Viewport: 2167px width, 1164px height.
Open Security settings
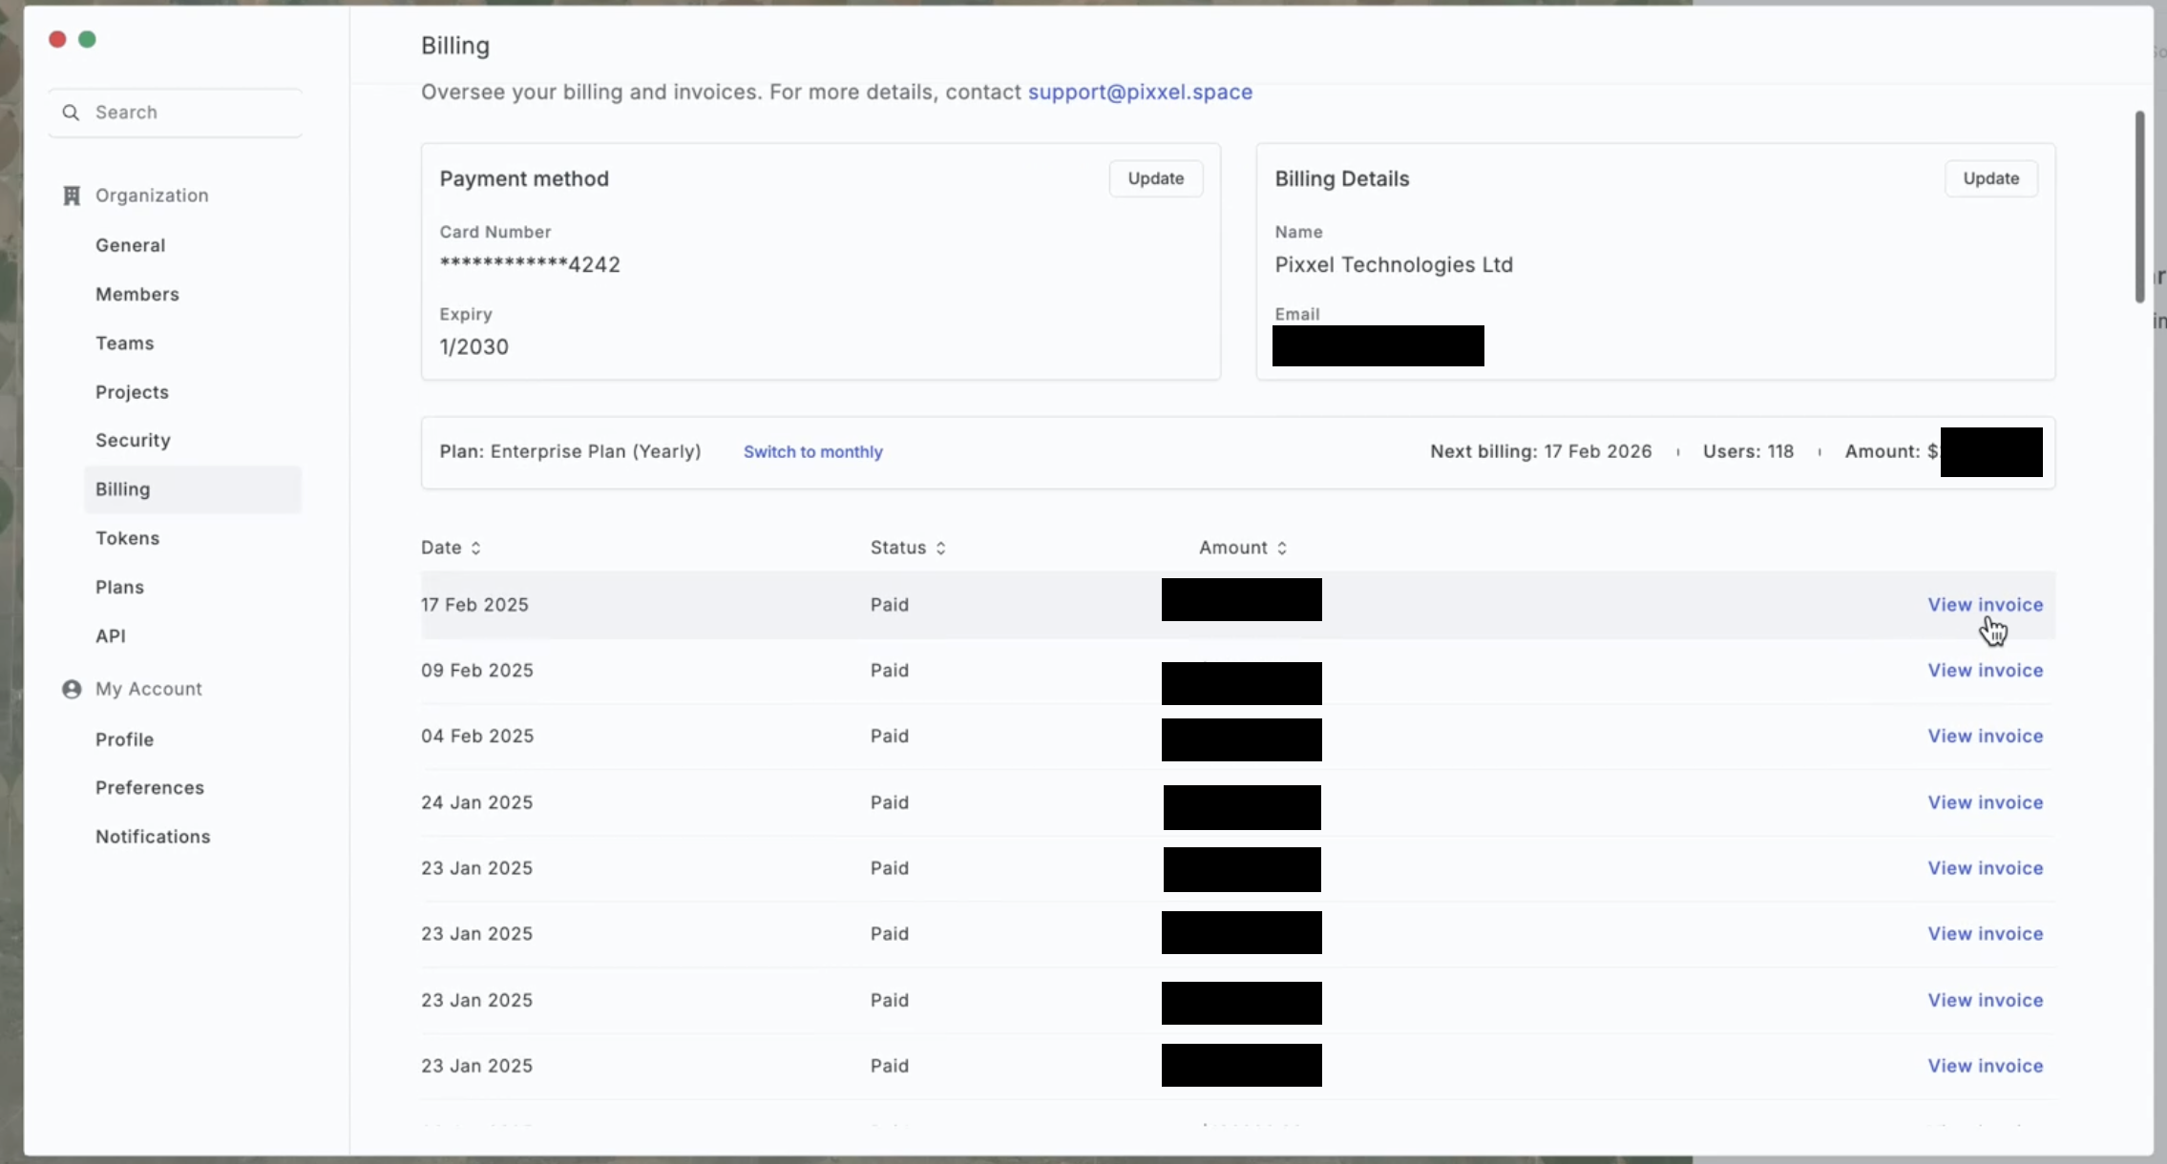coord(133,440)
